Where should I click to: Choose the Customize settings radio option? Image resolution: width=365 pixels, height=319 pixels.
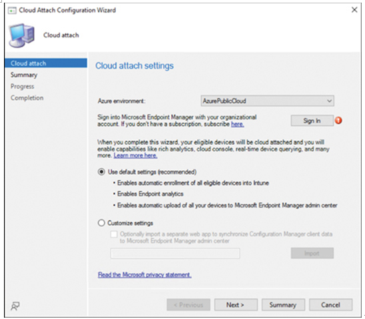tap(101, 223)
